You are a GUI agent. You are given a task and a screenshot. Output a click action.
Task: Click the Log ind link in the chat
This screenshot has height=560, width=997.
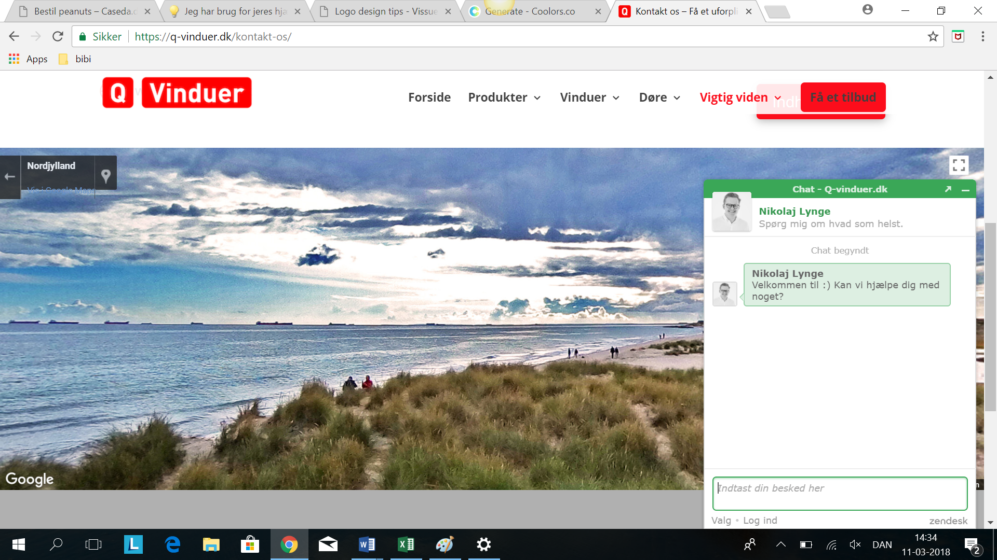click(x=760, y=520)
